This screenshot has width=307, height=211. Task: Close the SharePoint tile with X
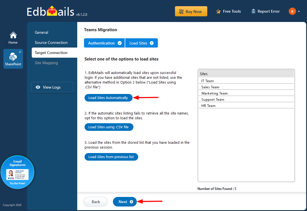[20, 52]
